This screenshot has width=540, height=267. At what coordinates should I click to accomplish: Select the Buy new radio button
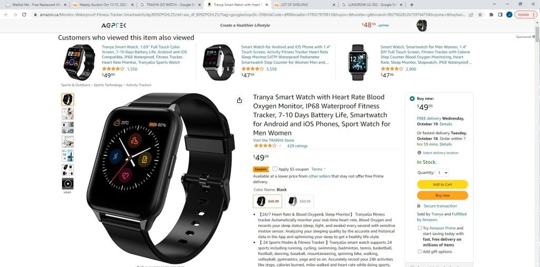(412, 99)
